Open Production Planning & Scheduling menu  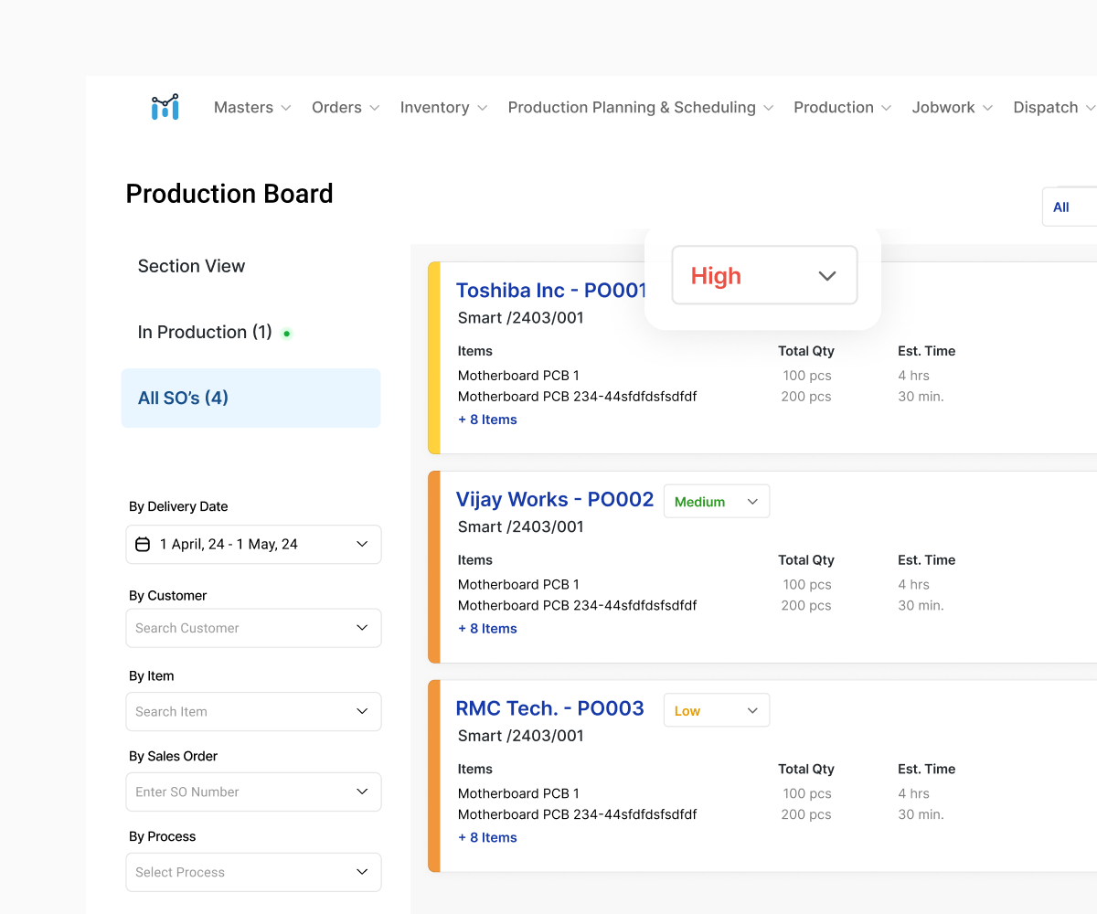pyautogui.click(x=640, y=107)
